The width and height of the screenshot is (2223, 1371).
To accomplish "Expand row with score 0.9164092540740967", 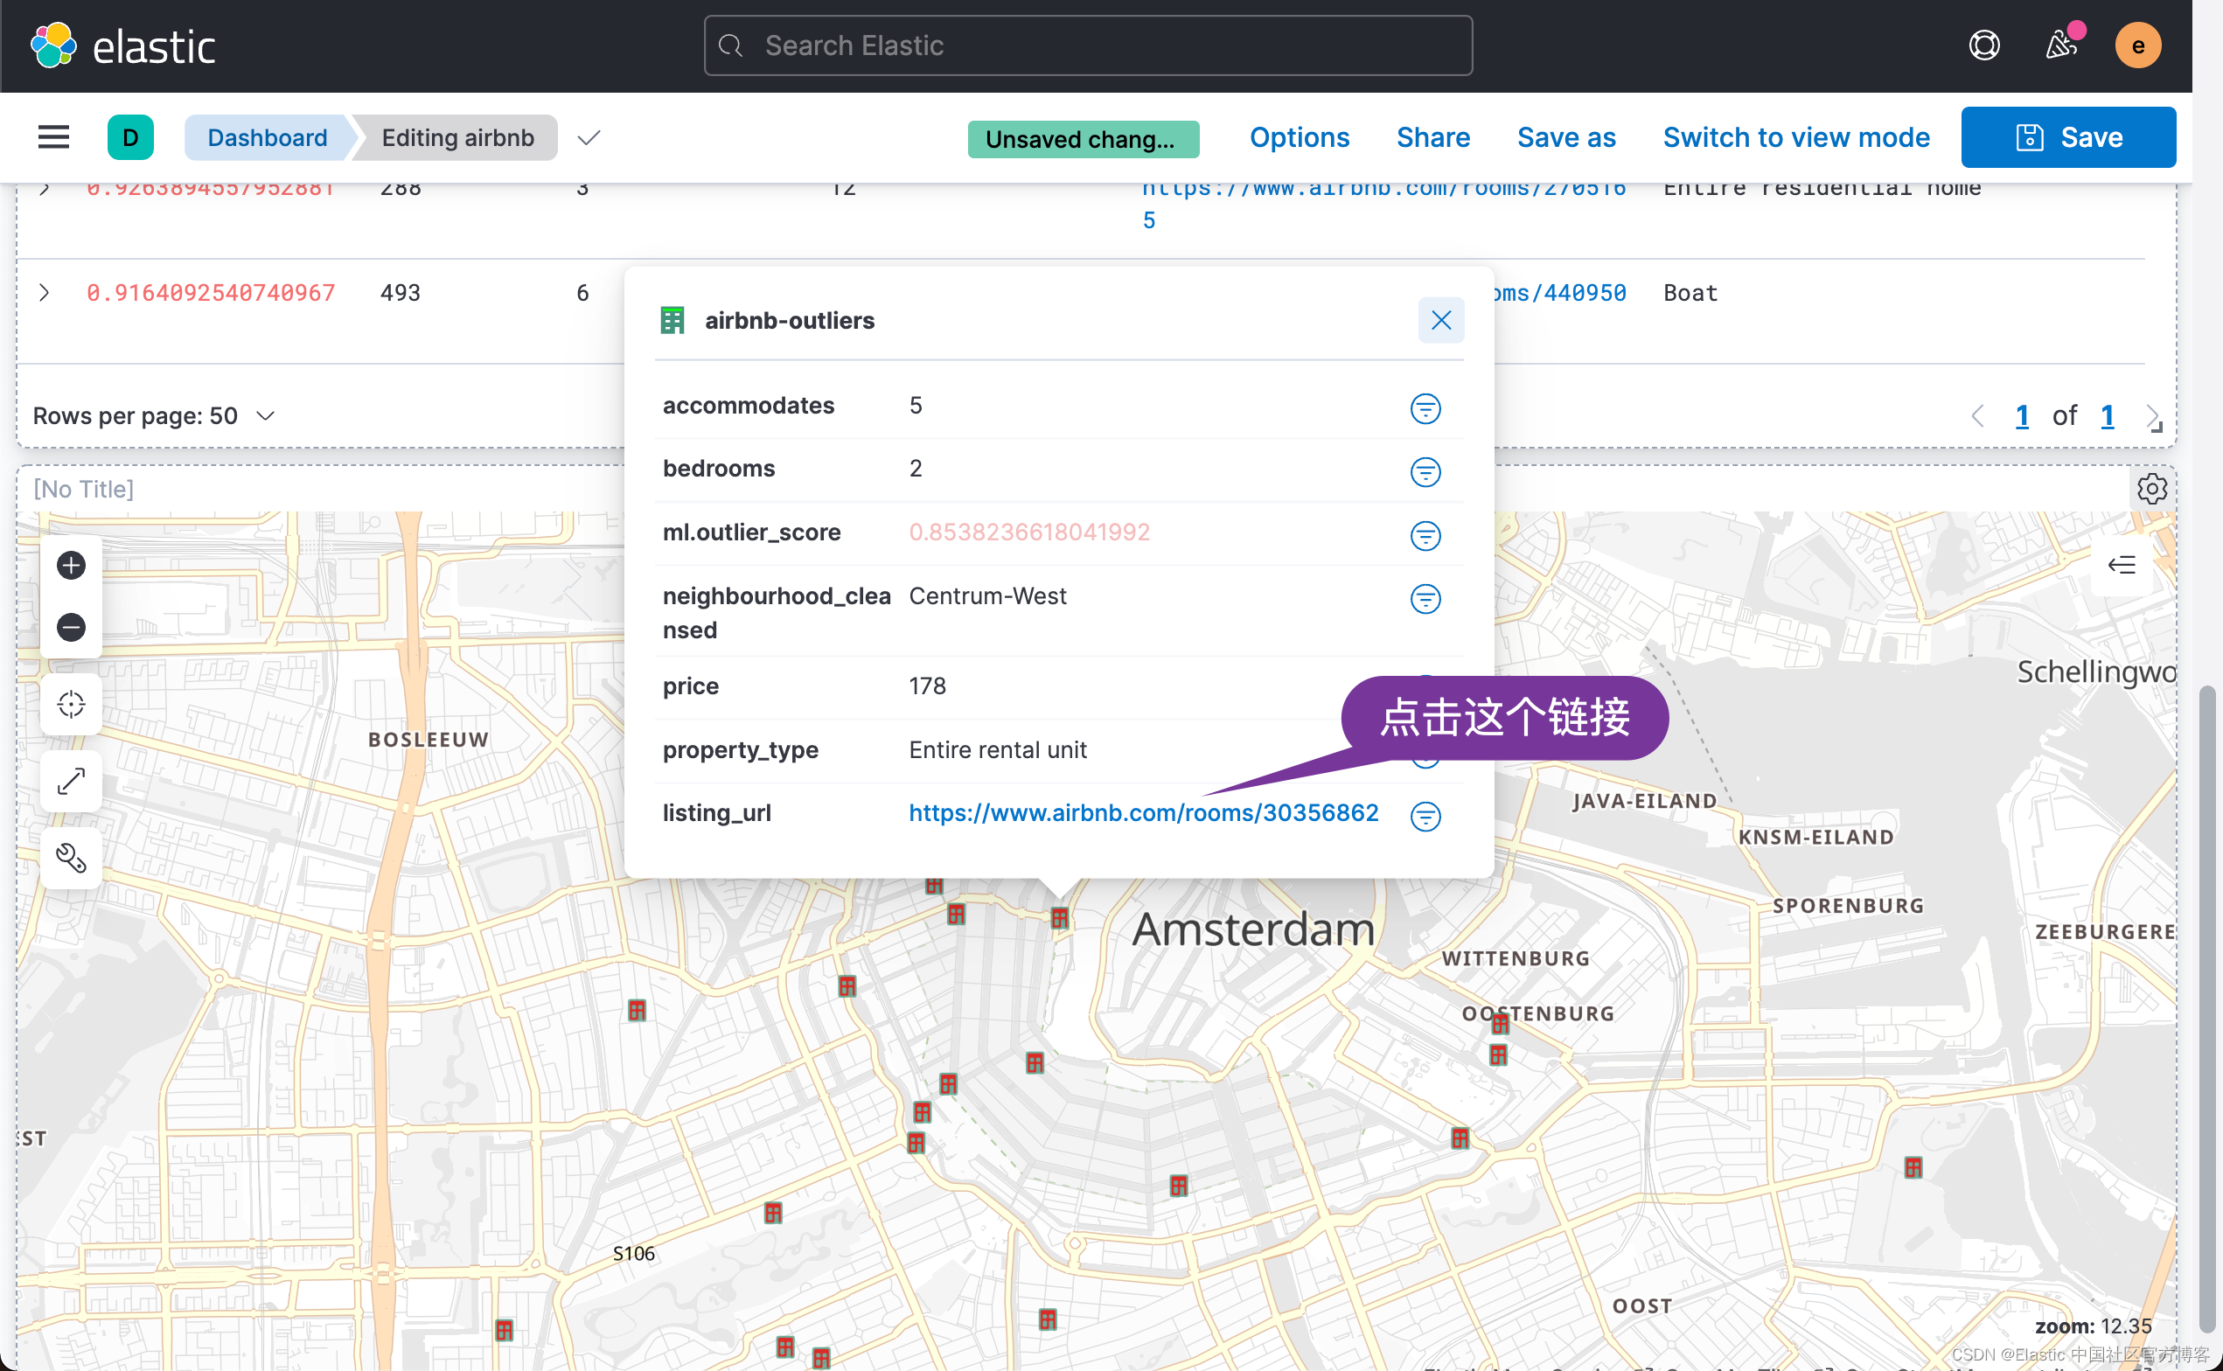I will pyautogui.click(x=44, y=293).
